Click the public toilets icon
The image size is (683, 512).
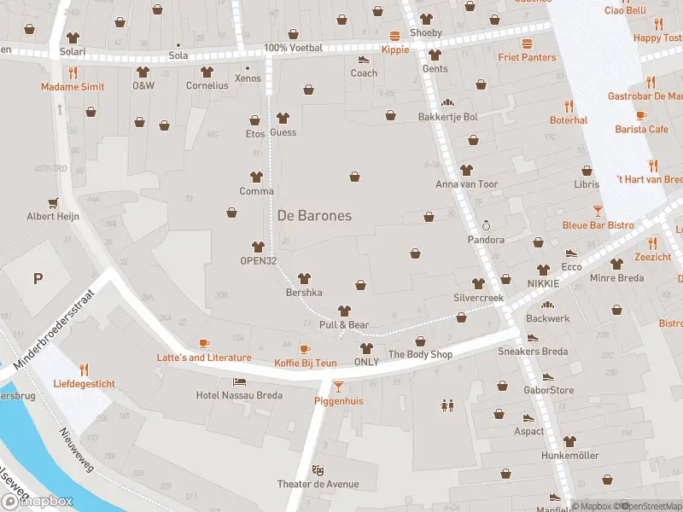tap(447, 405)
